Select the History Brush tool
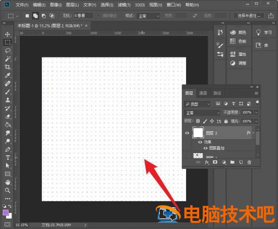This screenshot has height=229, width=278. 8,108
